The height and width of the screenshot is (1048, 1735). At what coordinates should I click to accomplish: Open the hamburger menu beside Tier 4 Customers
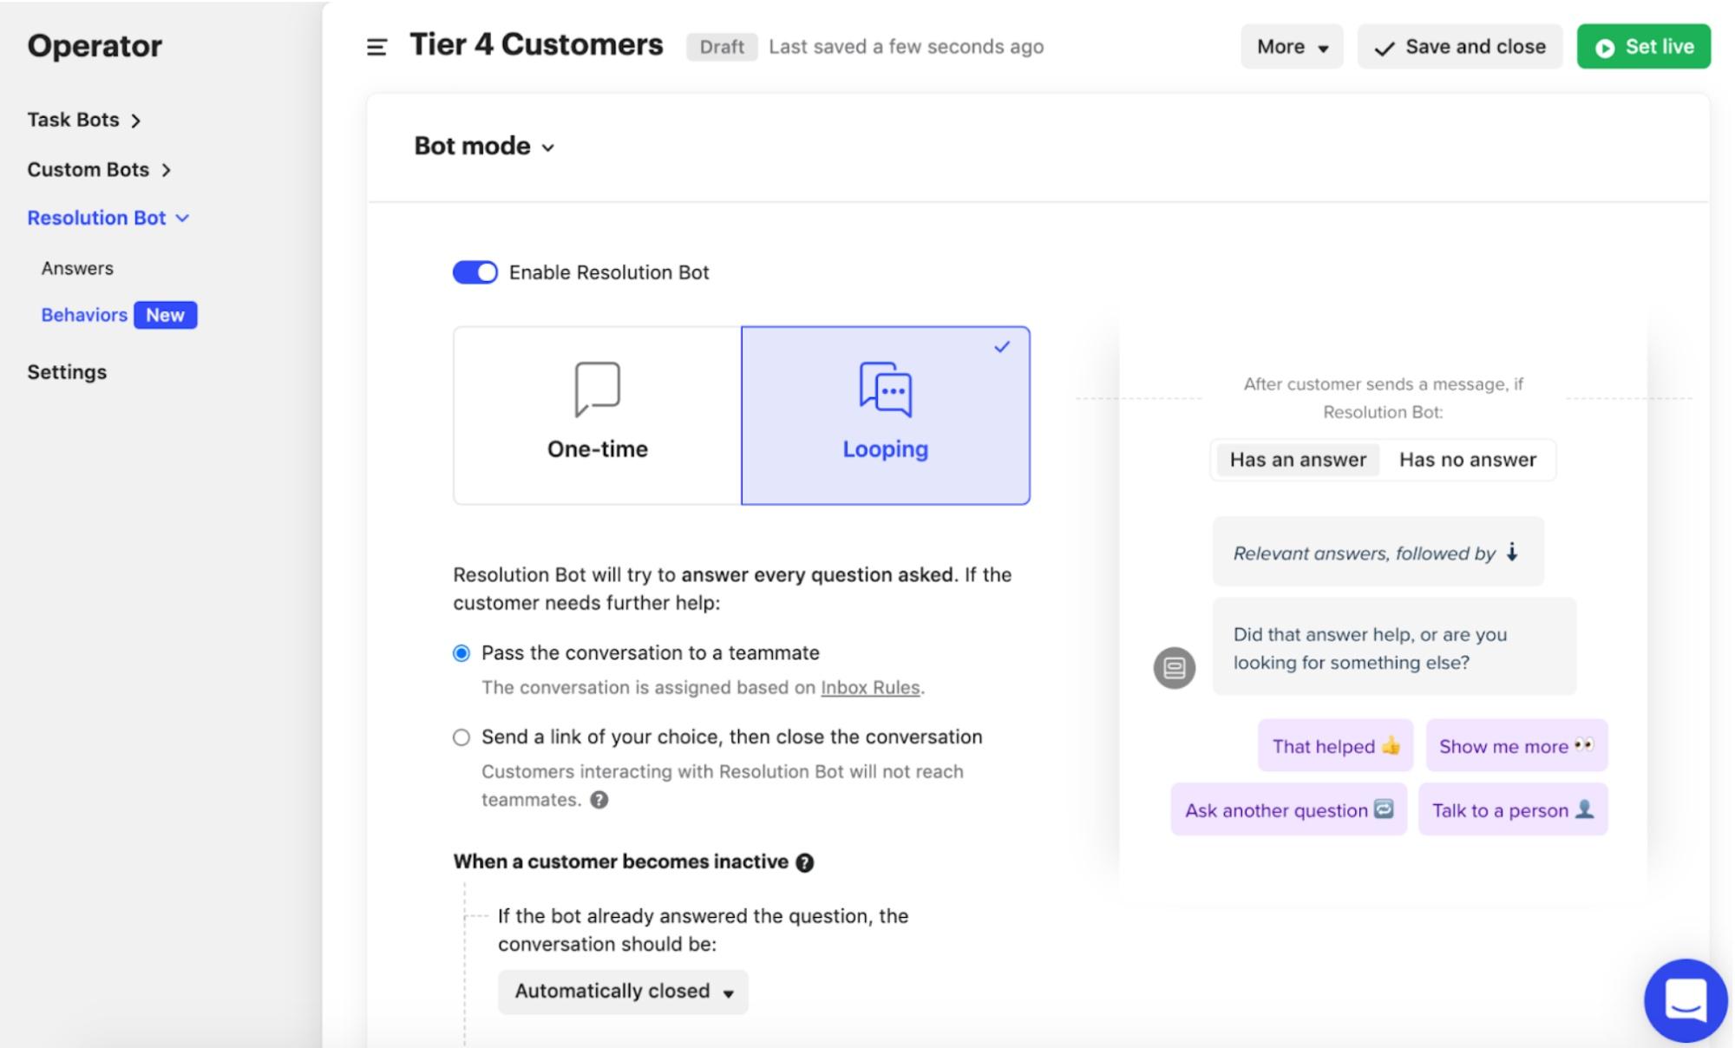[x=376, y=47]
